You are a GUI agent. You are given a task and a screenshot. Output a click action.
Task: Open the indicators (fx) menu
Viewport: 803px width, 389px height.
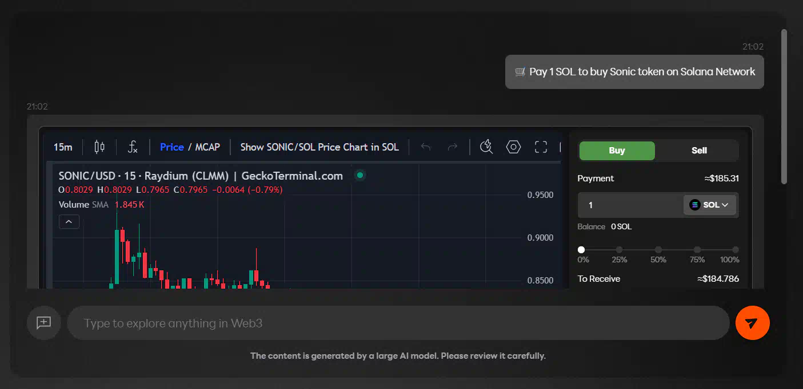(133, 147)
